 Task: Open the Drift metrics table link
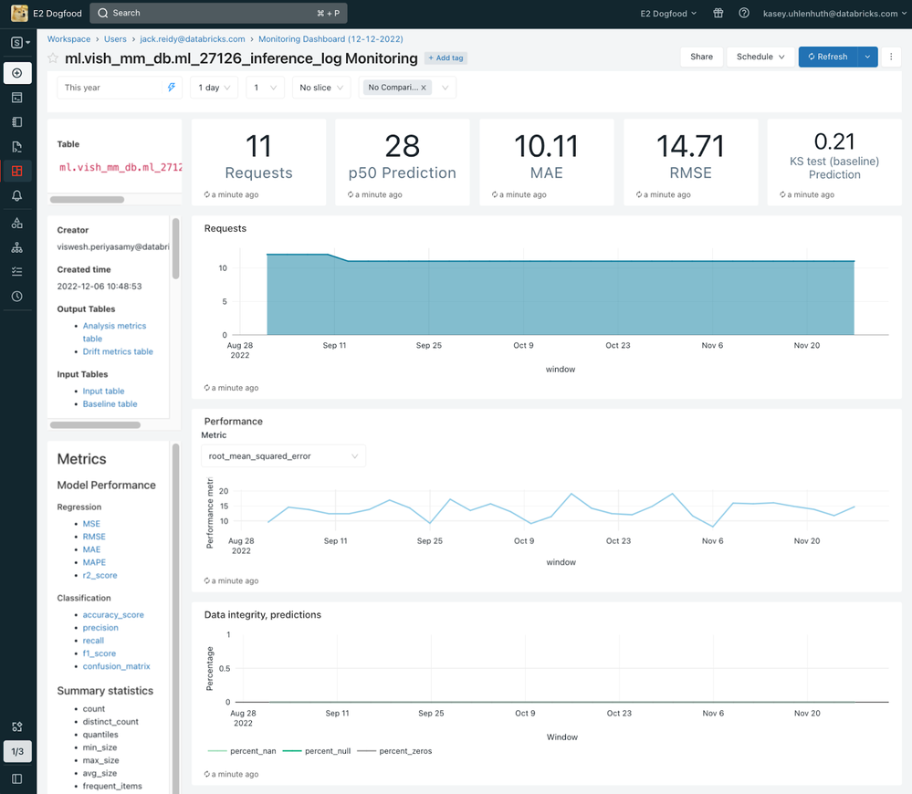pos(118,351)
